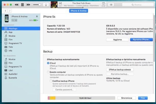
Task: Click the 16 GB capacity badge
Action: pyautogui.click(x=14, y=20)
